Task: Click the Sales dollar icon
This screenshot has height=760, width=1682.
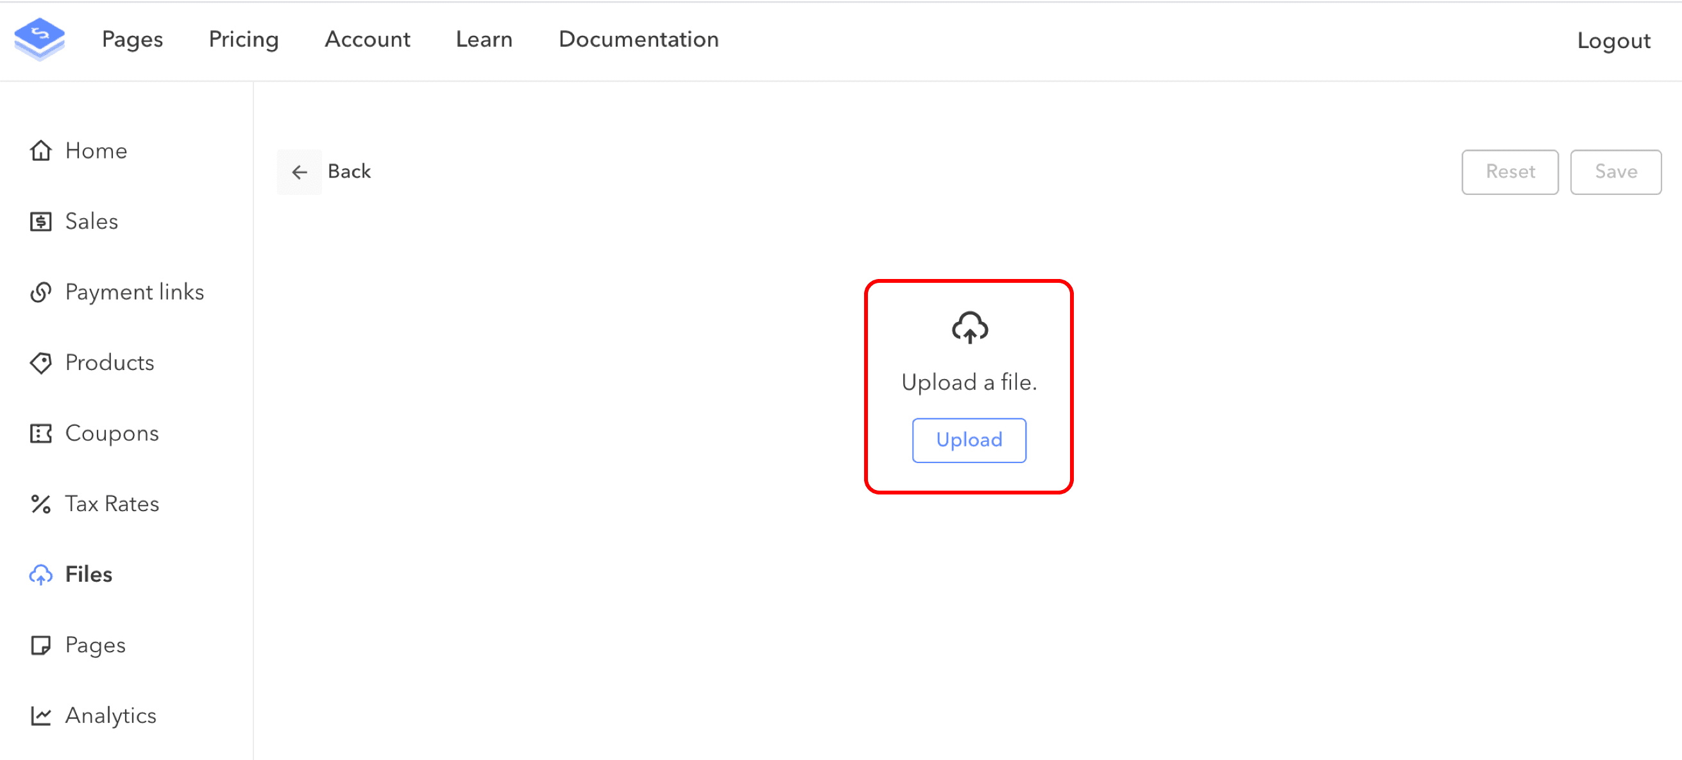Action: 40,221
